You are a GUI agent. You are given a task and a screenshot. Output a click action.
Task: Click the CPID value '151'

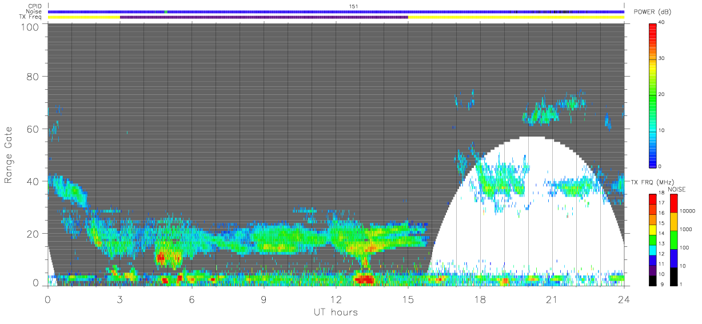[353, 6]
